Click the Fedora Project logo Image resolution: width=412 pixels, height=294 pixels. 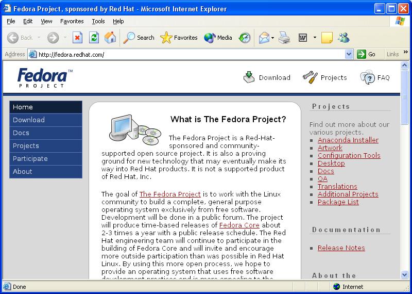click(x=45, y=78)
